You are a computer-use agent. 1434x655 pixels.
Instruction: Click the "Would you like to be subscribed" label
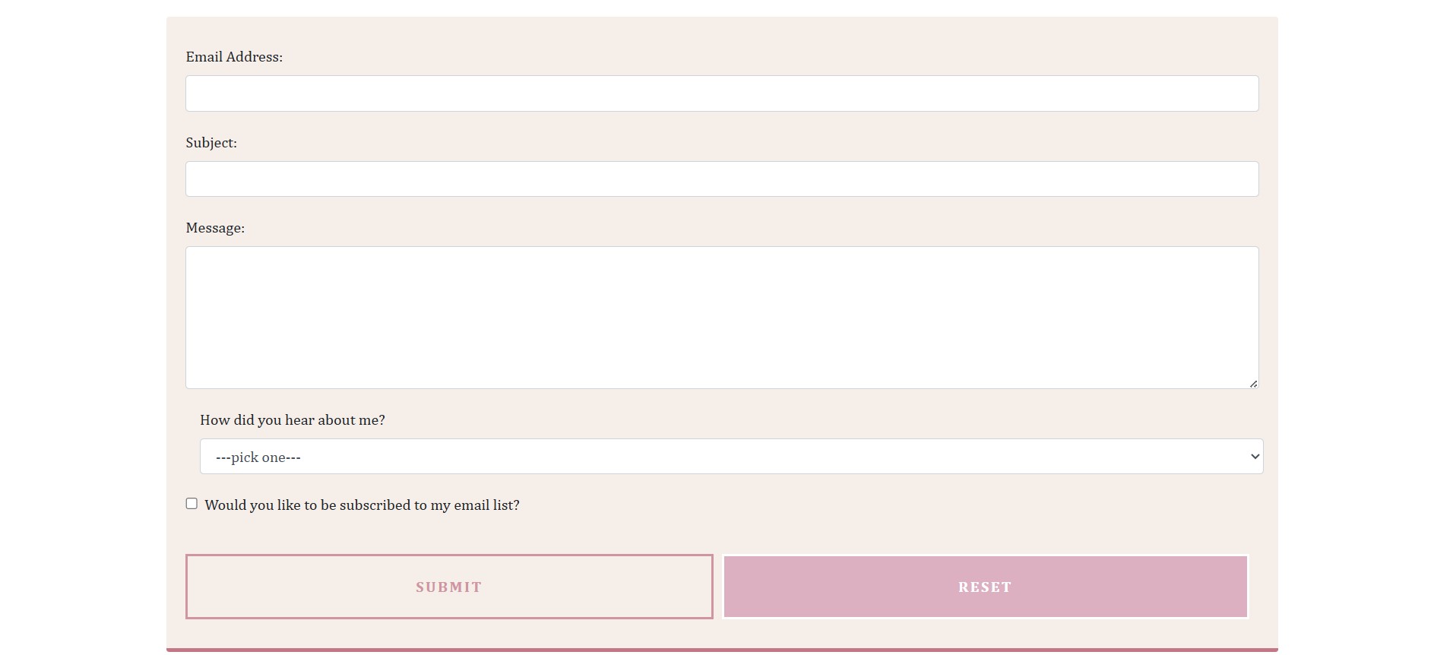pyautogui.click(x=362, y=505)
